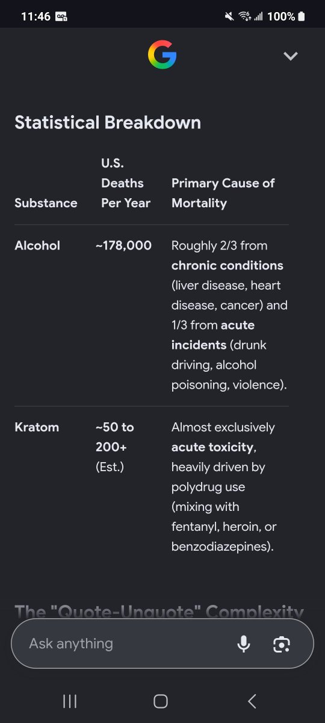325x723 pixels.
Task: Select the Statistical Breakdown heading
Action: (x=108, y=122)
